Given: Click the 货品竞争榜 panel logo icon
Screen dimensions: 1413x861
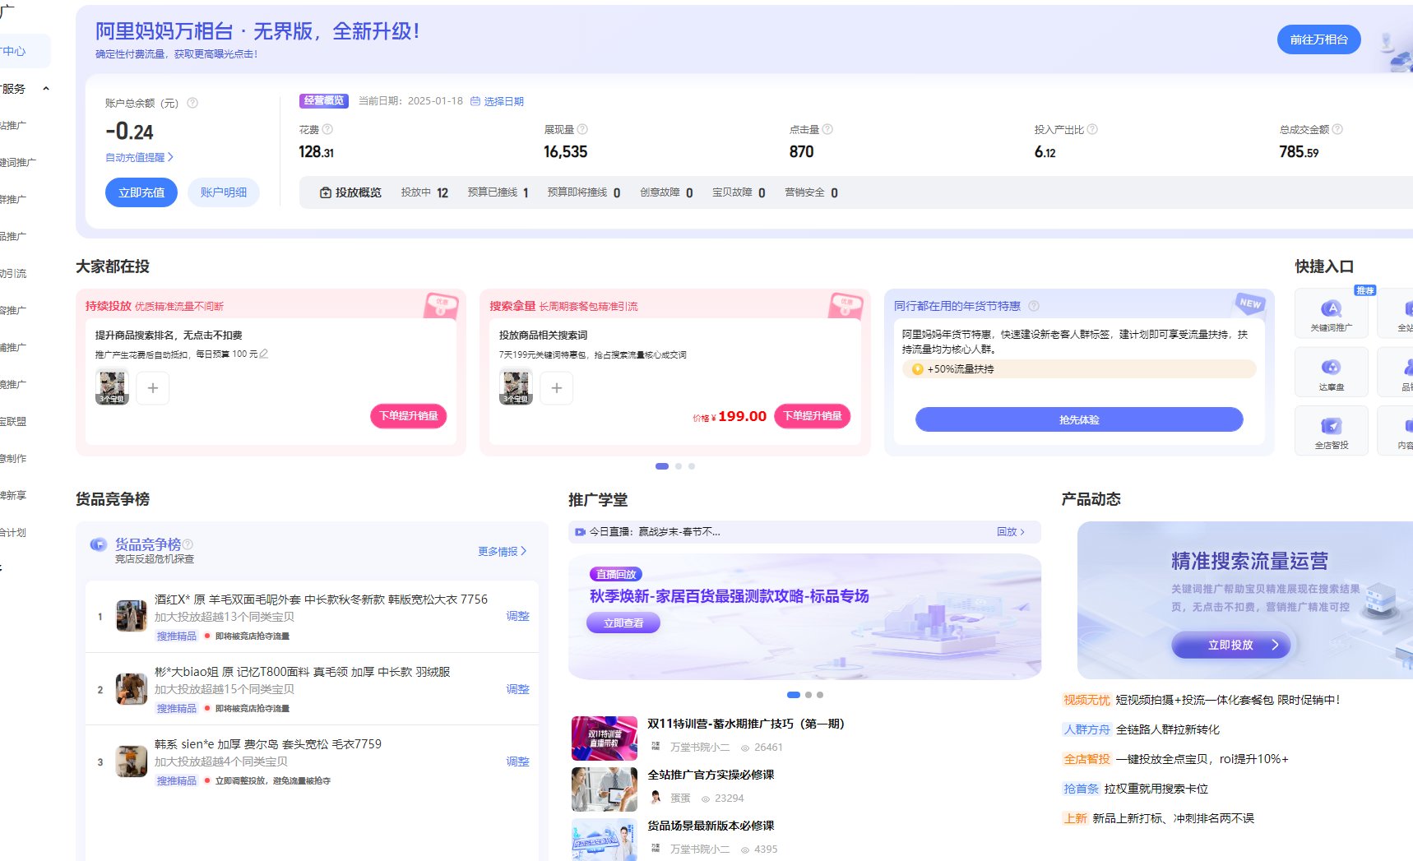Looking at the screenshot, I should [x=99, y=544].
